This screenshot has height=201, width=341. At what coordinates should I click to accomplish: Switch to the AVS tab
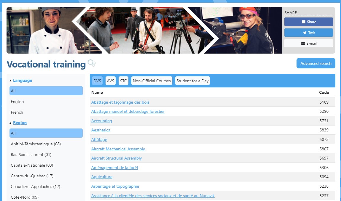click(x=110, y=80)
